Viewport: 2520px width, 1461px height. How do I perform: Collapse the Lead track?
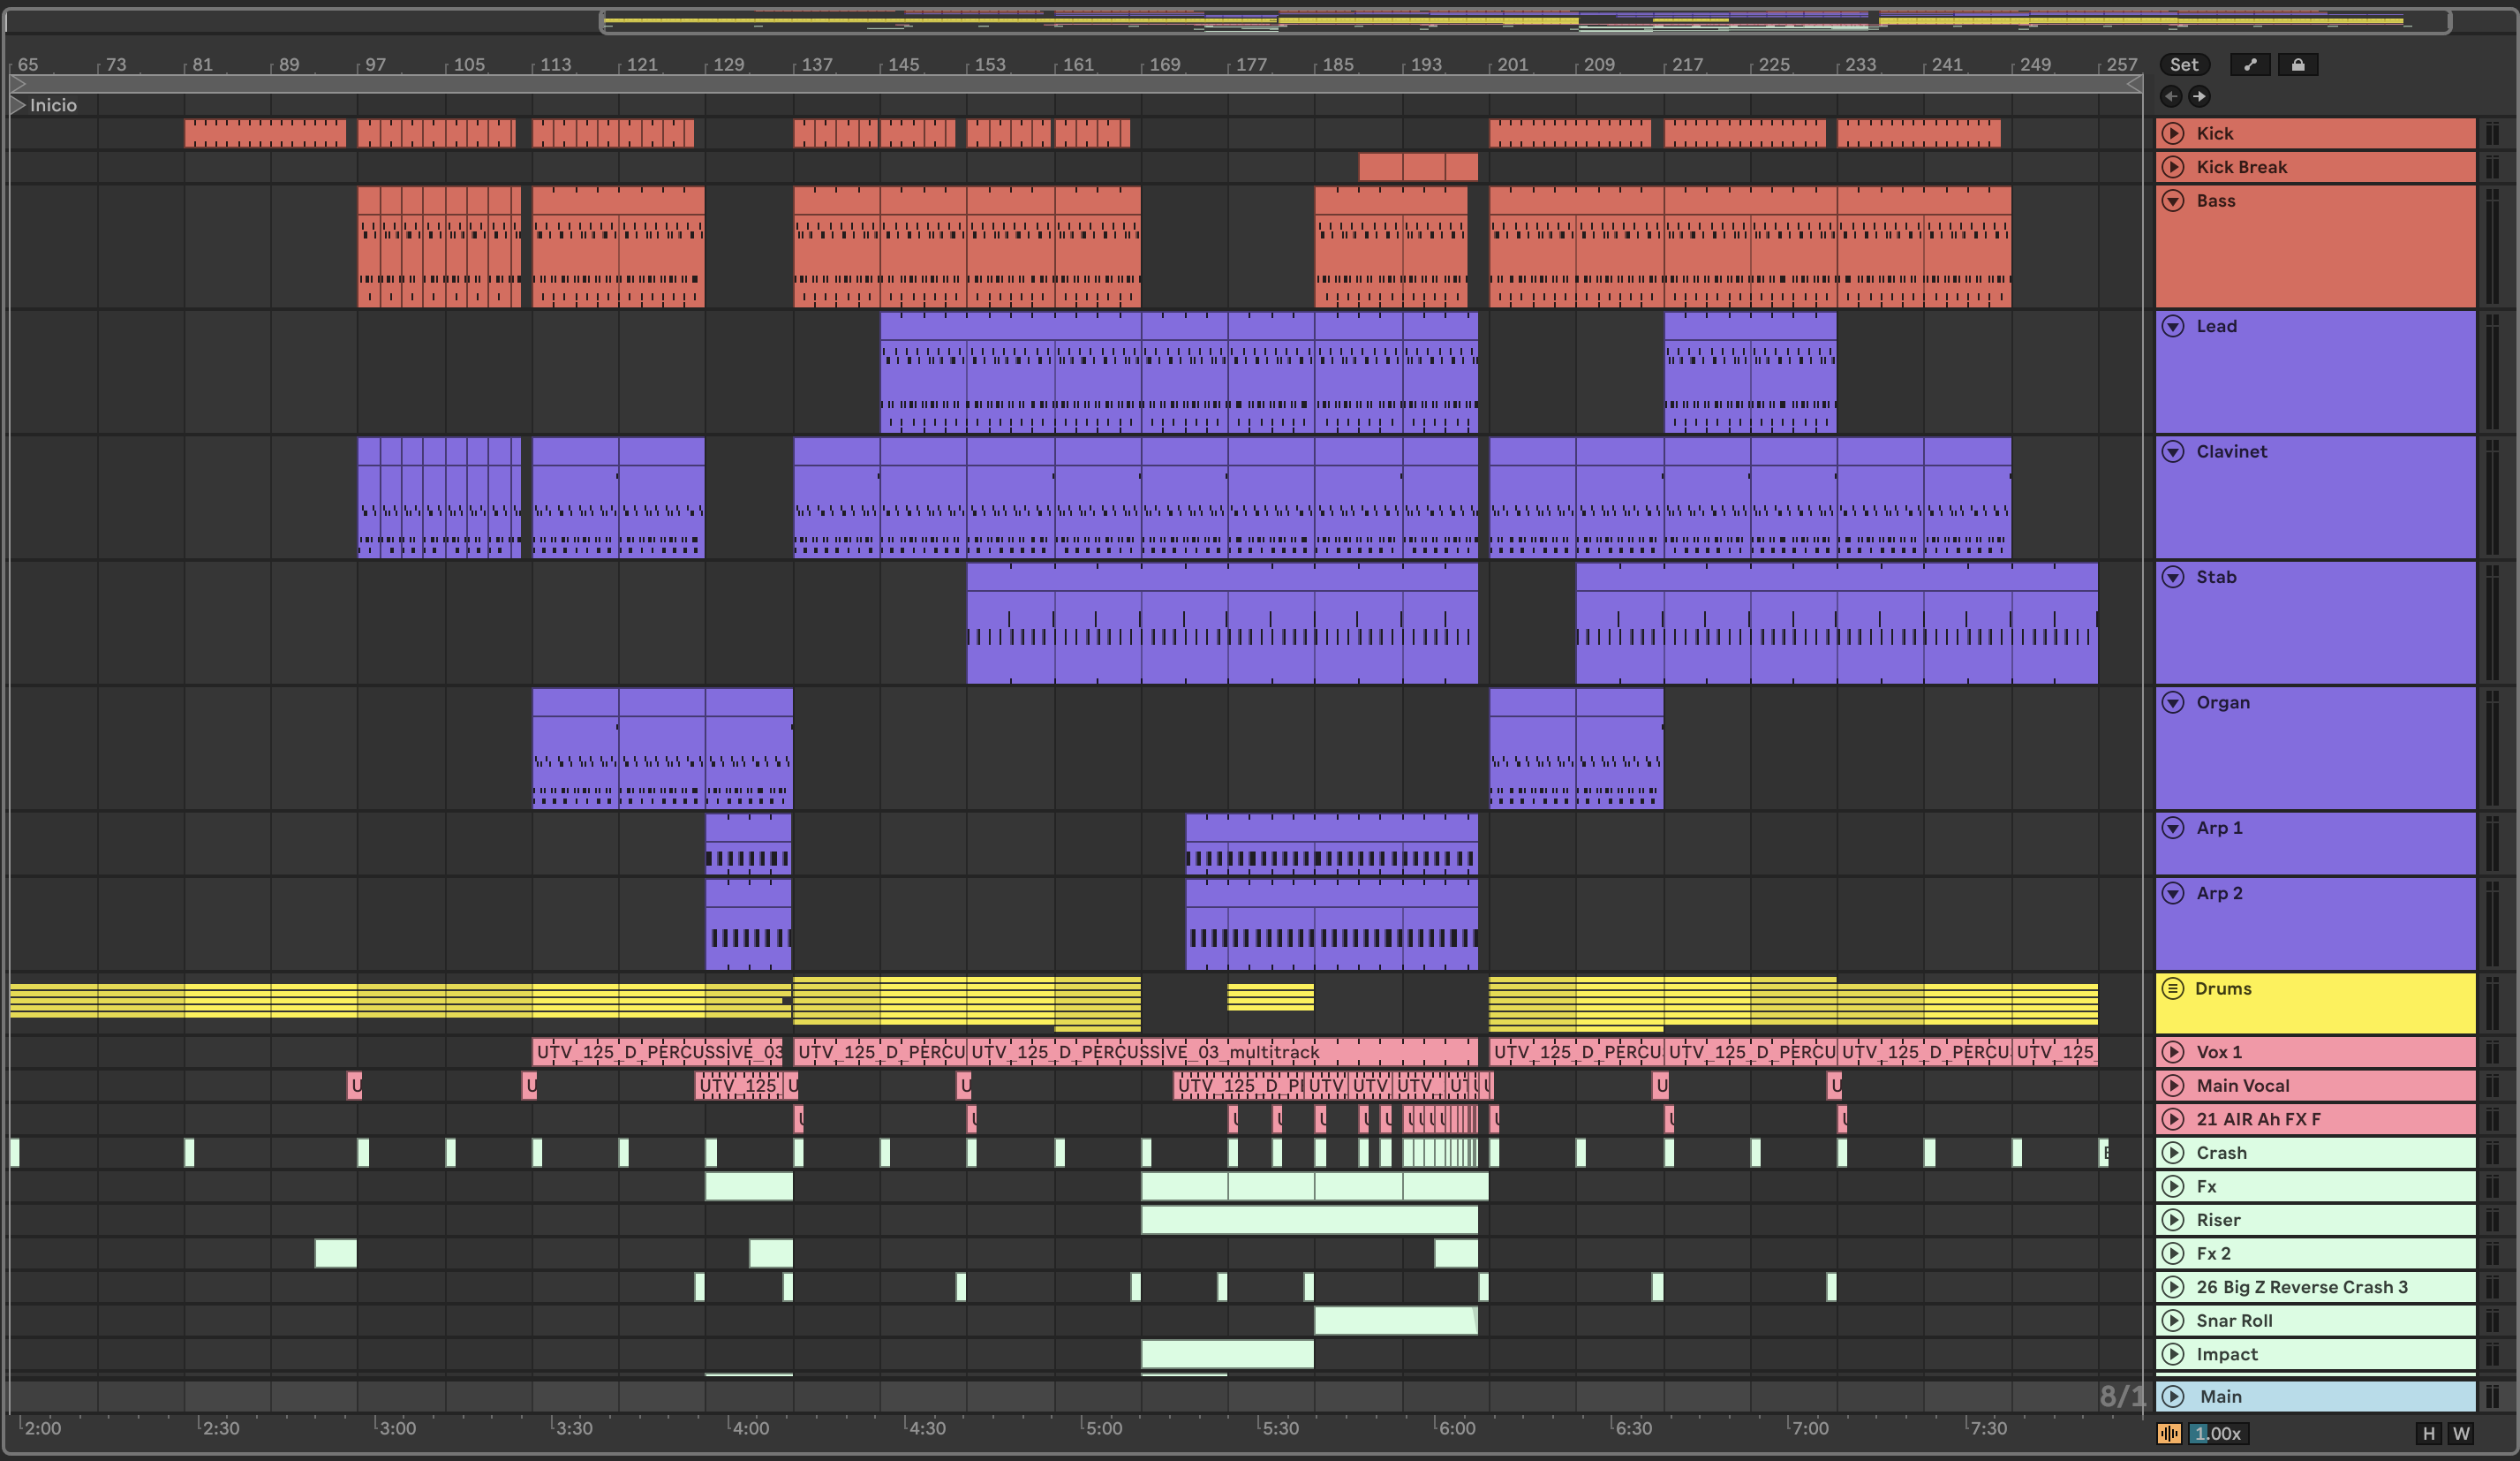point(2173,326)
